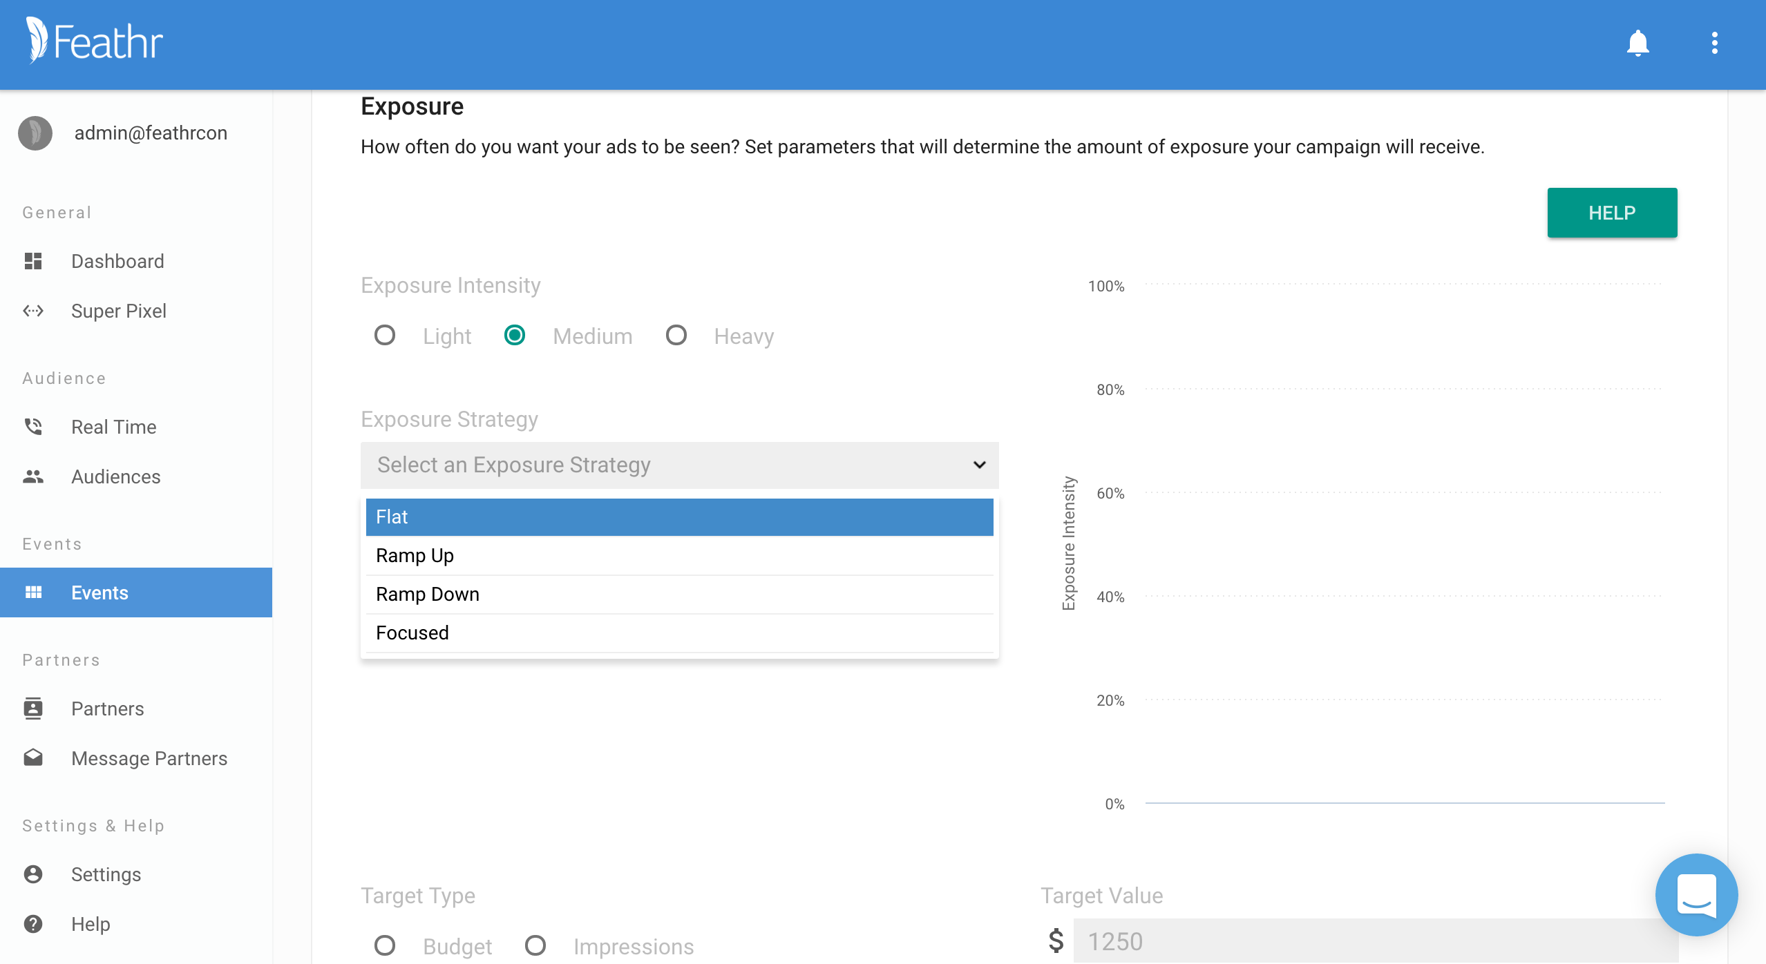Click the Real Time phone icon

pyautogui.click(x=33, y=427)
